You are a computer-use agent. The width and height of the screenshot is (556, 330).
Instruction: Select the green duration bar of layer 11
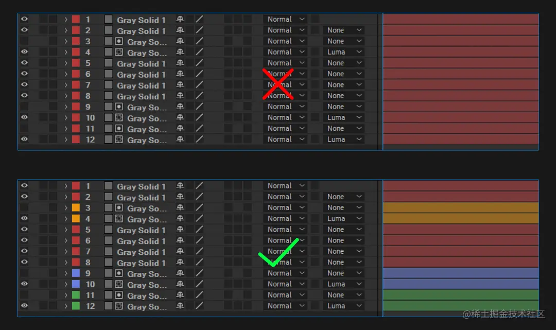click(x=461, y=294)
